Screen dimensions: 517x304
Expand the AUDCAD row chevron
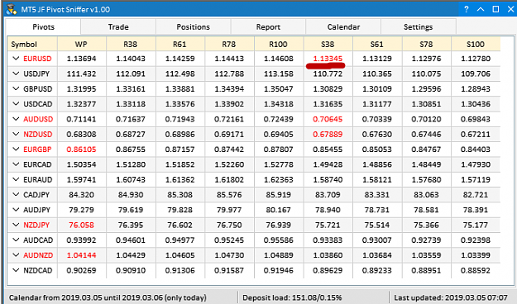click(16, 240)
